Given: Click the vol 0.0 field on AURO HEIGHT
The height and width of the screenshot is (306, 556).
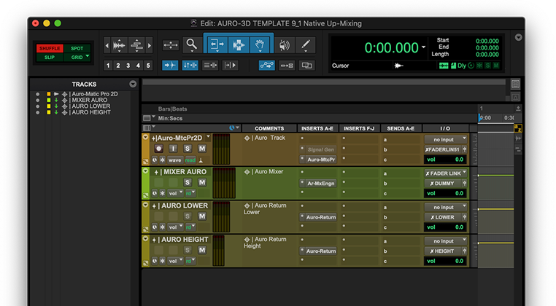Looking at the screenshot, I should click(x=446, y=261).
